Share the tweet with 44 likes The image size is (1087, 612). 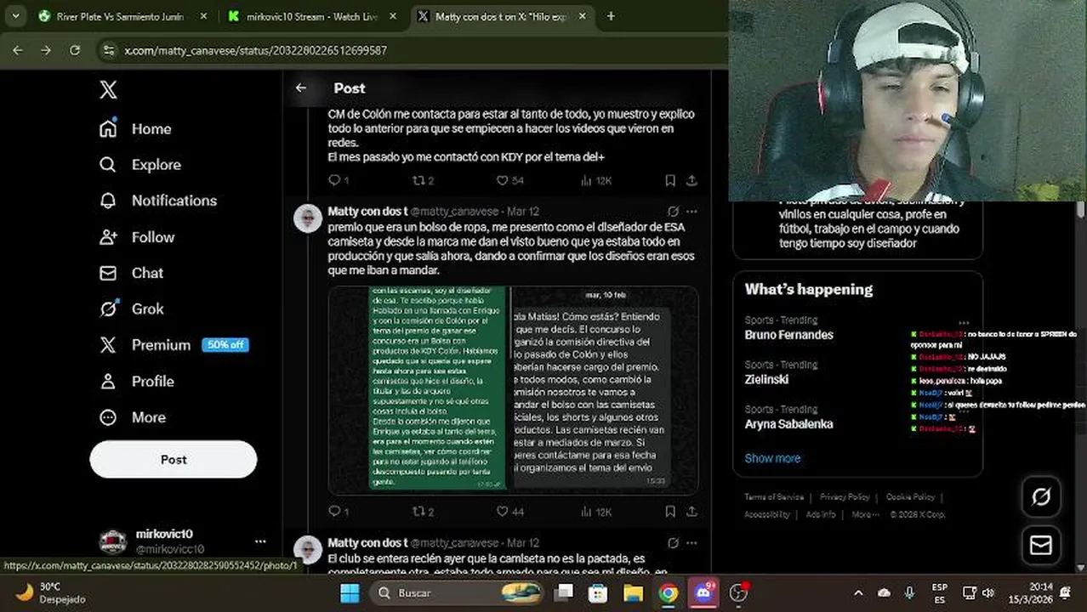click(x=691, y=512)
